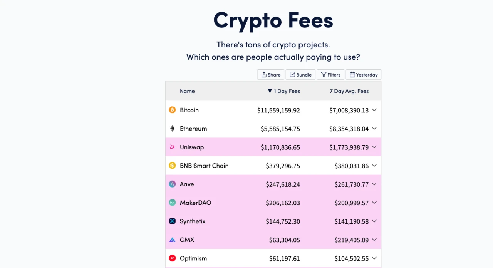This screenshot has height=268, width=493.
Task: Click the GMX triangle logo icon
Action: pos(172,240)
